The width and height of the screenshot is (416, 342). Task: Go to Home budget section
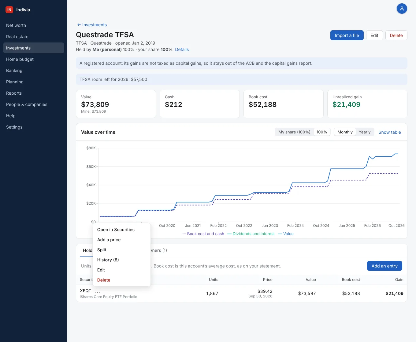(x=34, y=59)
